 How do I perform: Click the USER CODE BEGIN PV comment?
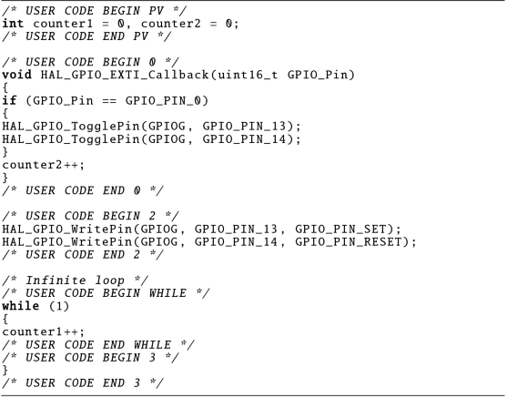click(x=95, y=11)
